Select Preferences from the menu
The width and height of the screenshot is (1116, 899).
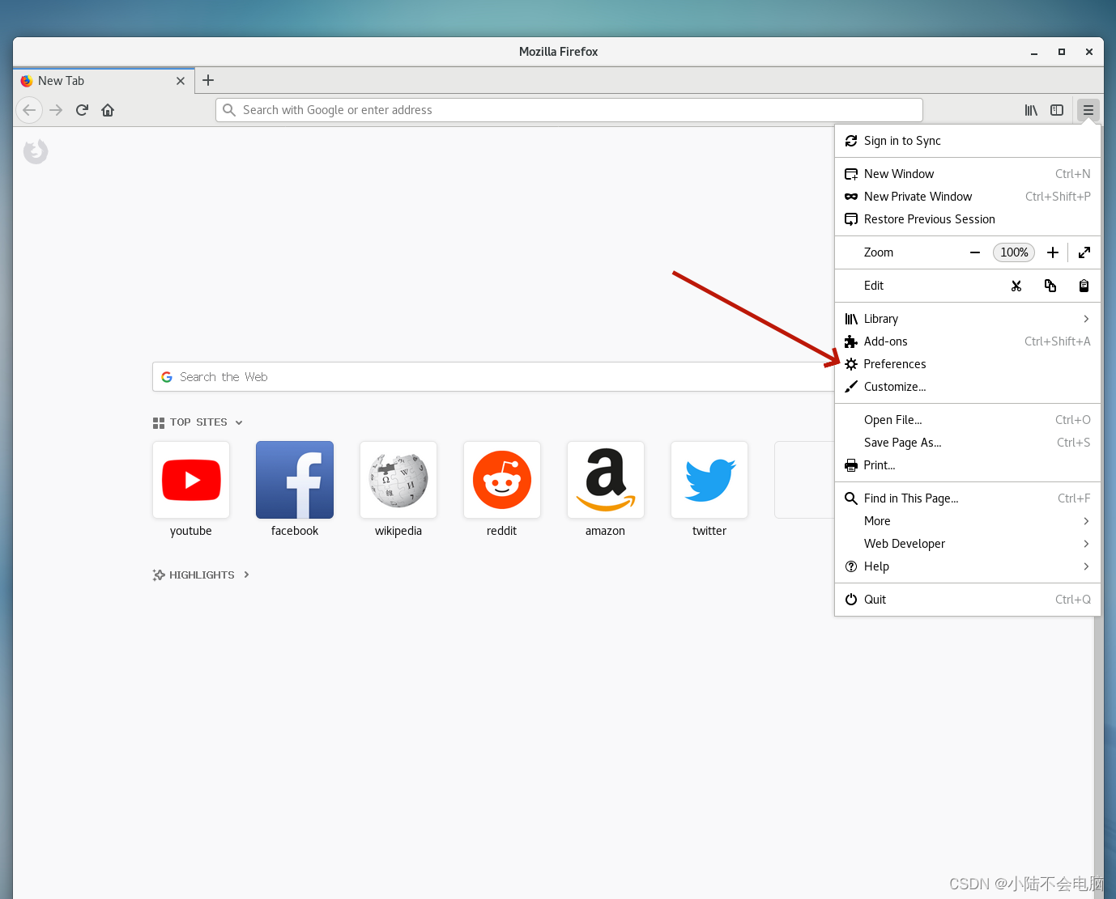(894, 363)
